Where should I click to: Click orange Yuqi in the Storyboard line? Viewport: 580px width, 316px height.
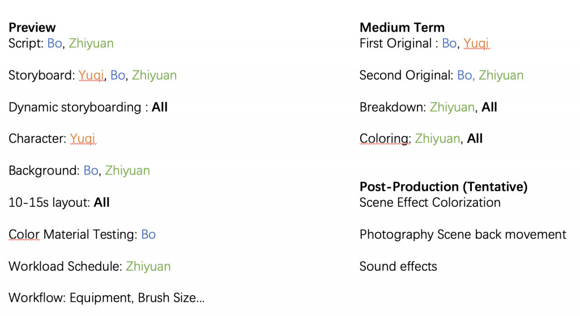coord(91,75)
